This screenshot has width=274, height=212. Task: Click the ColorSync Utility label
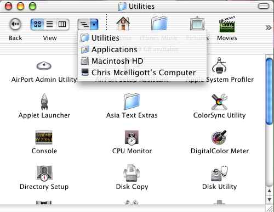coord(219,115)
